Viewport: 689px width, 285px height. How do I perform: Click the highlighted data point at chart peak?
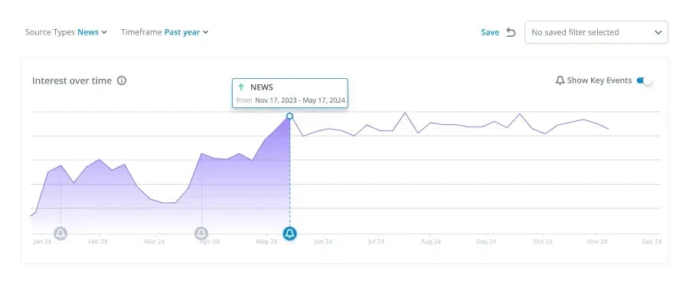(289, 116)
